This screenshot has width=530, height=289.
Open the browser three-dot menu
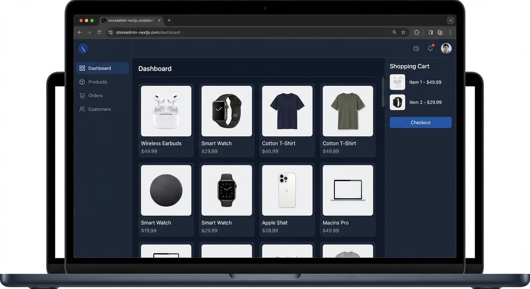(450, 32)
